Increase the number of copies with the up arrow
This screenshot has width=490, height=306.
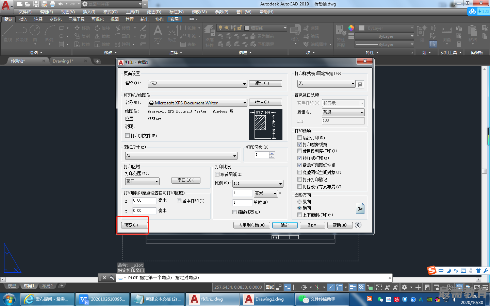coord(272,153)
